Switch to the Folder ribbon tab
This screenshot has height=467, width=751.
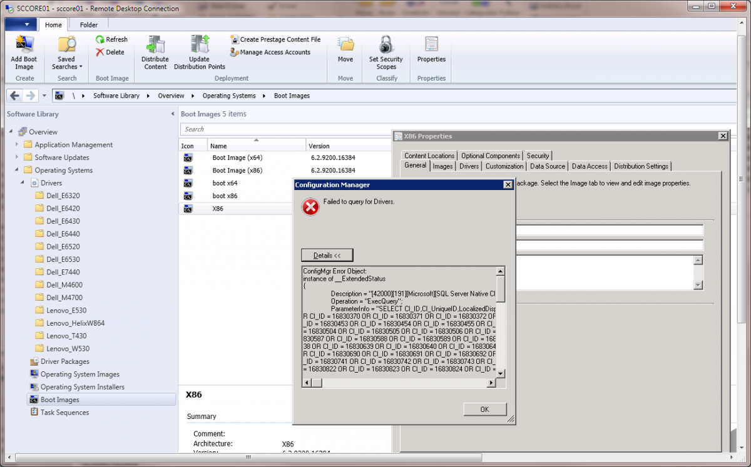click(x=89, y=25)
